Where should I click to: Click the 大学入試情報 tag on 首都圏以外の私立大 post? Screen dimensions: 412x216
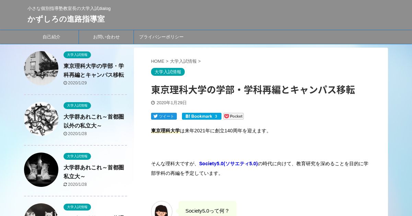pyautogui.click(x=77, y=106)
